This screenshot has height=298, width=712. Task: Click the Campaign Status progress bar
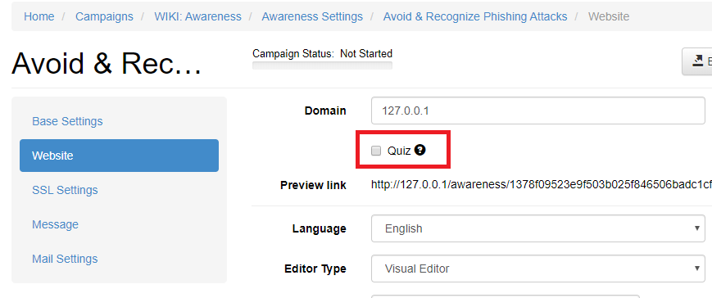click(x=322, y=65)
